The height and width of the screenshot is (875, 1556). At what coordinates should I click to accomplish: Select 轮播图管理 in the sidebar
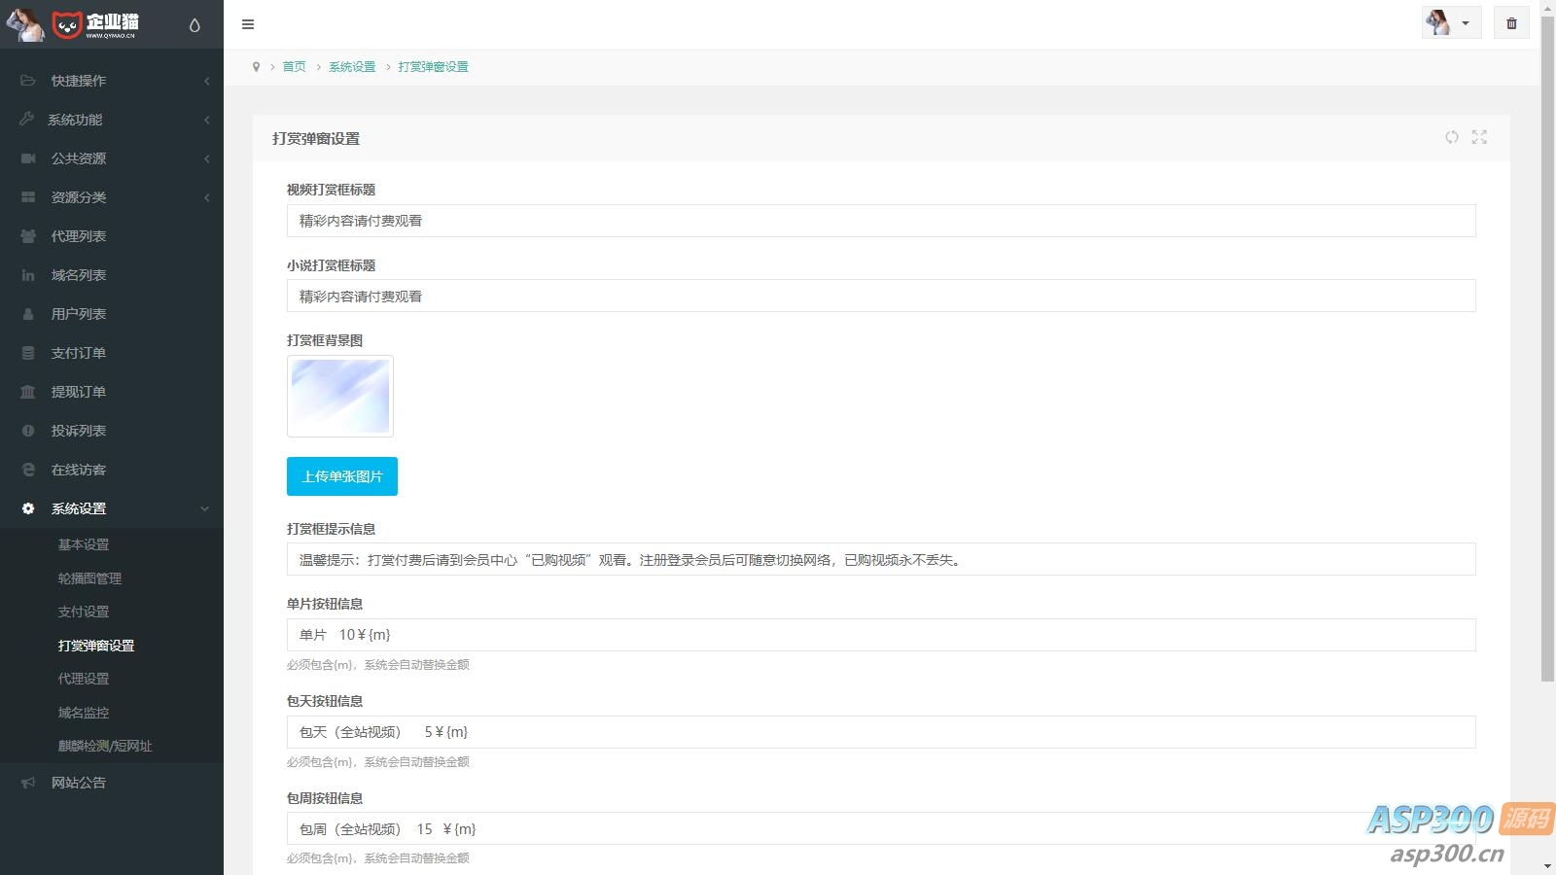click(89, 578)
